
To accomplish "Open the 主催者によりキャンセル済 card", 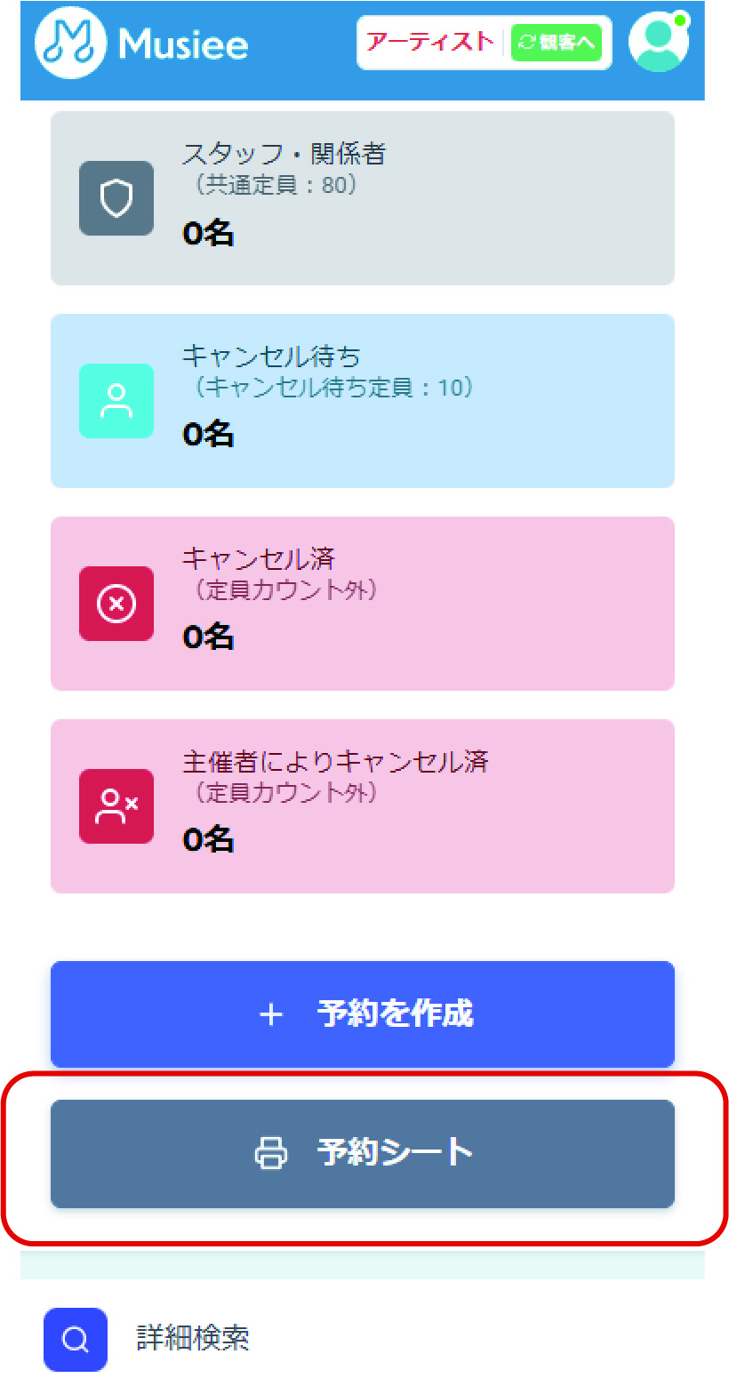I will (x=363, y=806).
